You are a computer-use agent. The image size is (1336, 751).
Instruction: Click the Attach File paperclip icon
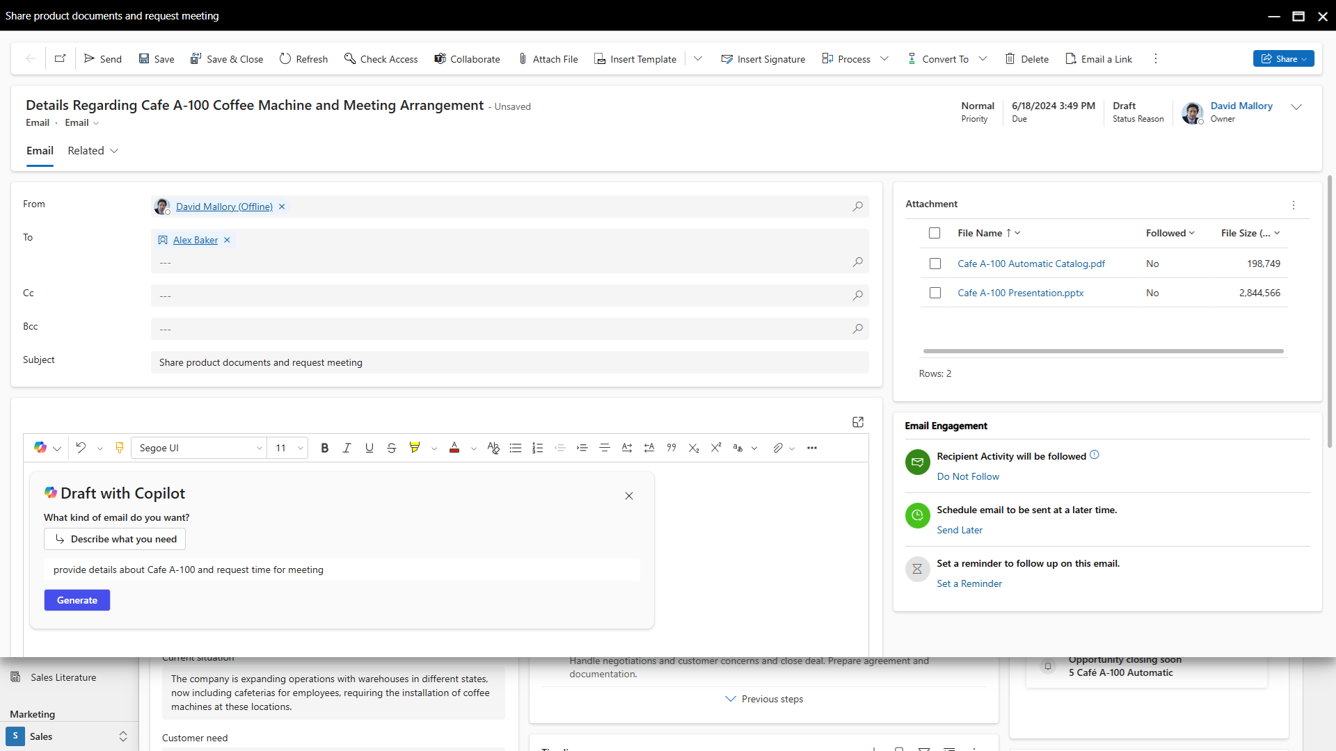(523, 59)
